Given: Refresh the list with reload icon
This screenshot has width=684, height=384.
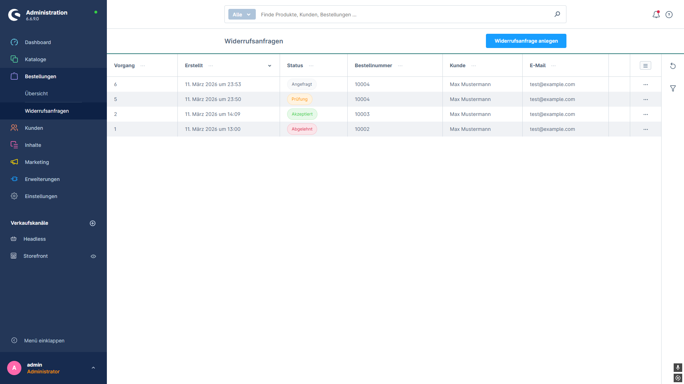Looking at the screenshot, I should point(673,66).
